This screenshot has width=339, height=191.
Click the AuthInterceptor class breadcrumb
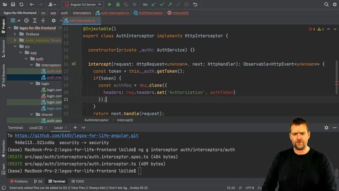tap(148, 13)
